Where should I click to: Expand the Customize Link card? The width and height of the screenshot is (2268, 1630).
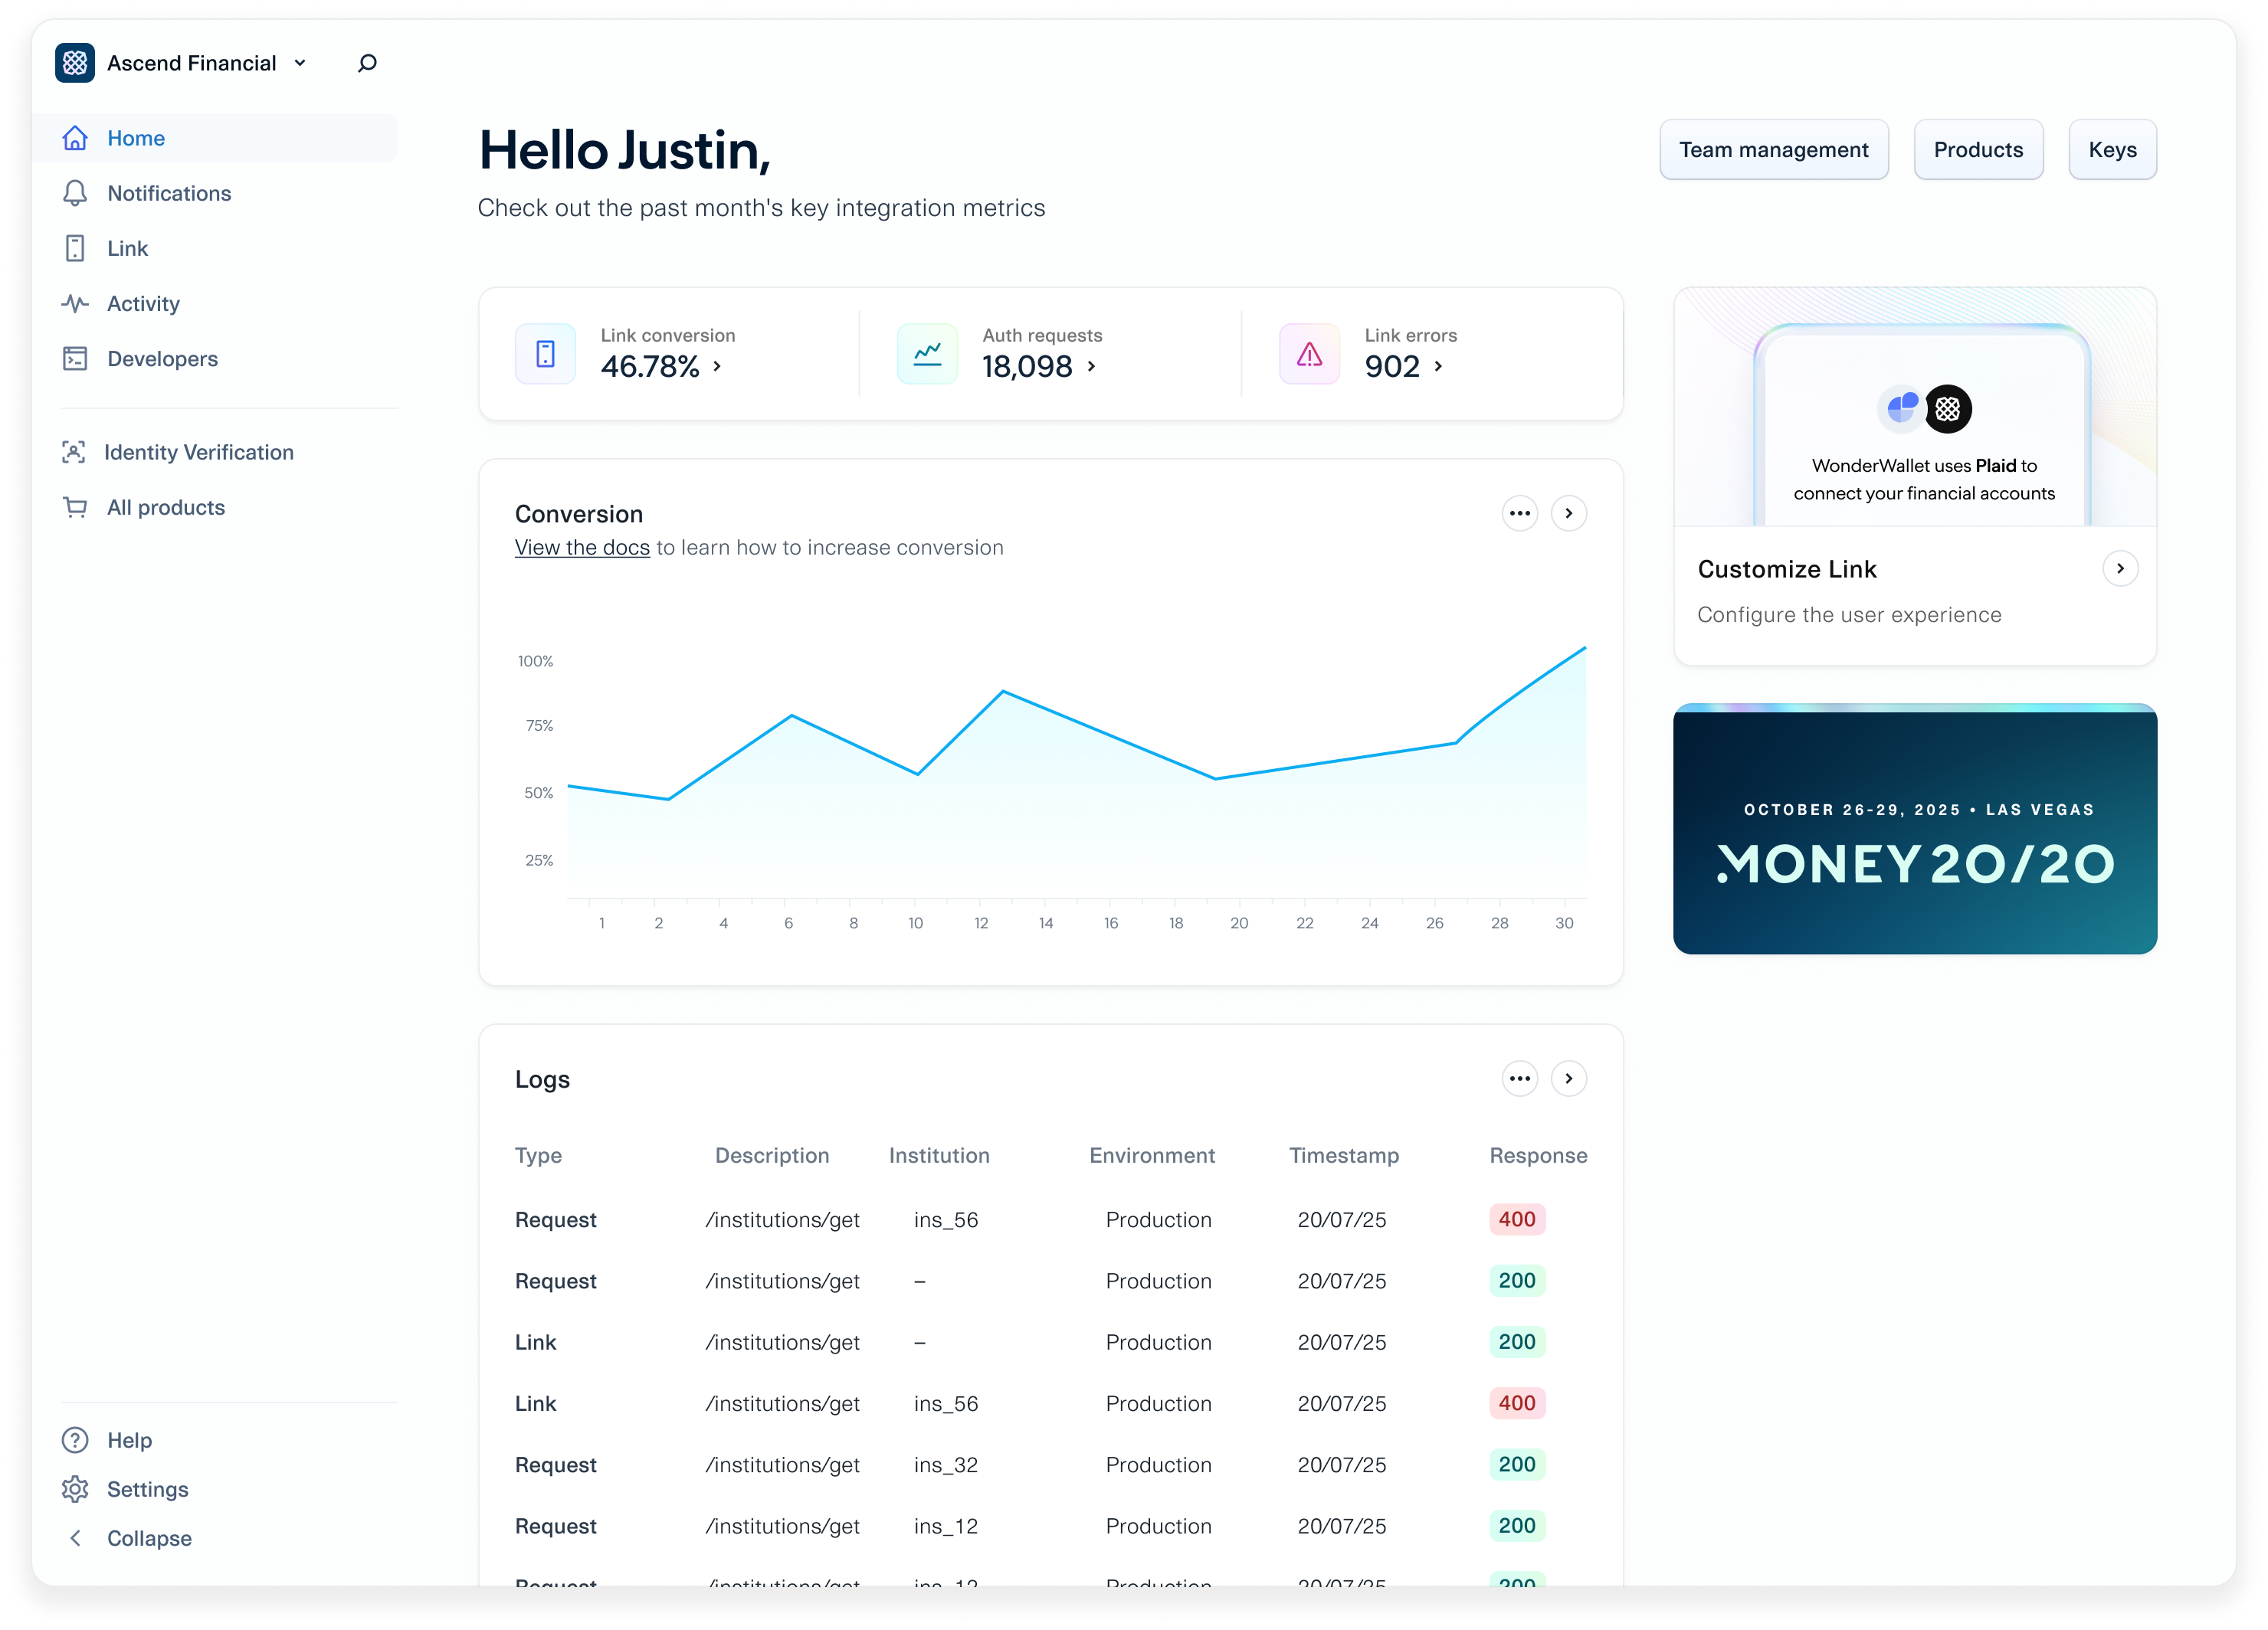(2121, 568)
